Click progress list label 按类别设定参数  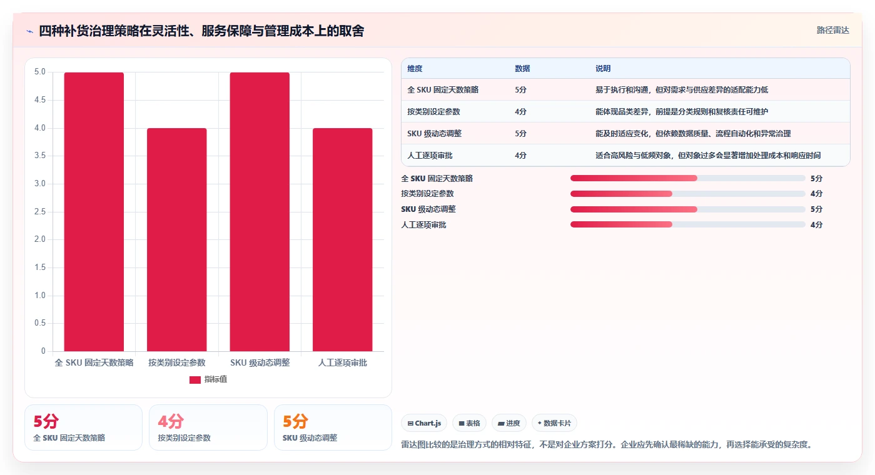427,194
